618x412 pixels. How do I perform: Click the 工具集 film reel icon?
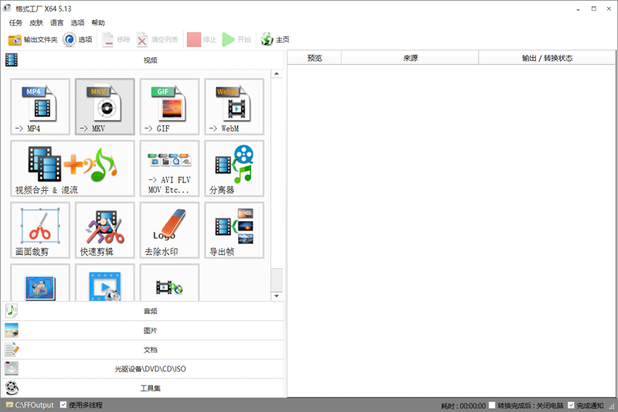coord(12,387)
